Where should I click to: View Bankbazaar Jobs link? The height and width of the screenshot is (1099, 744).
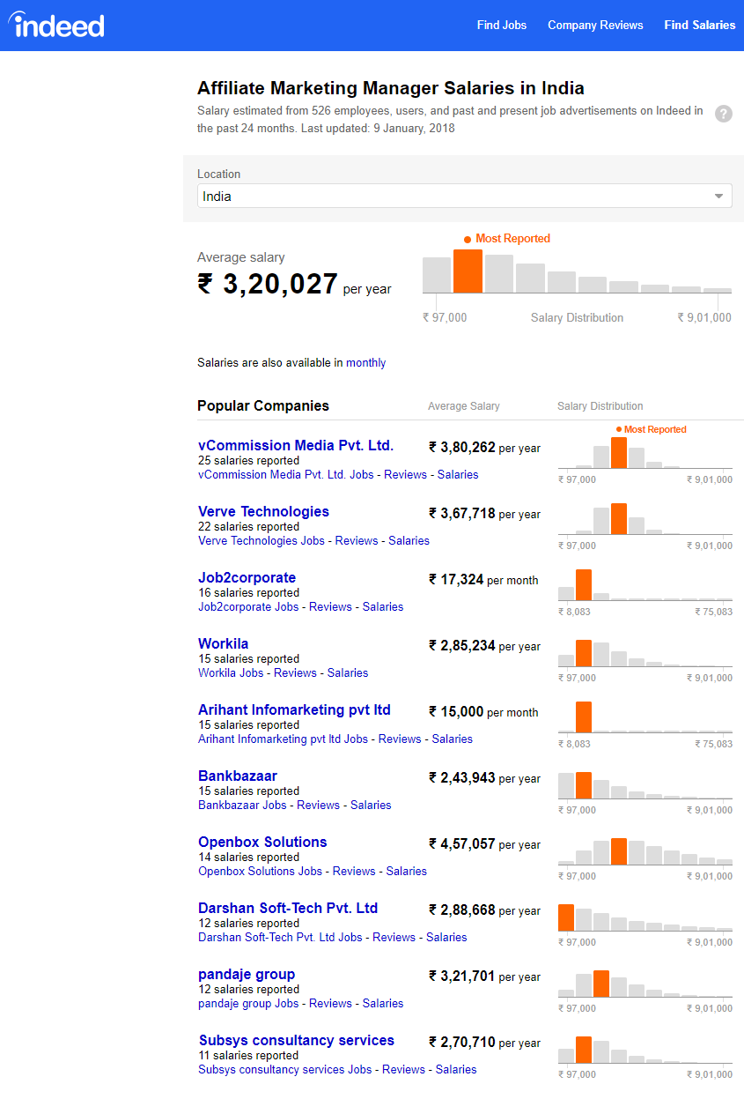[x=242, y=805]
